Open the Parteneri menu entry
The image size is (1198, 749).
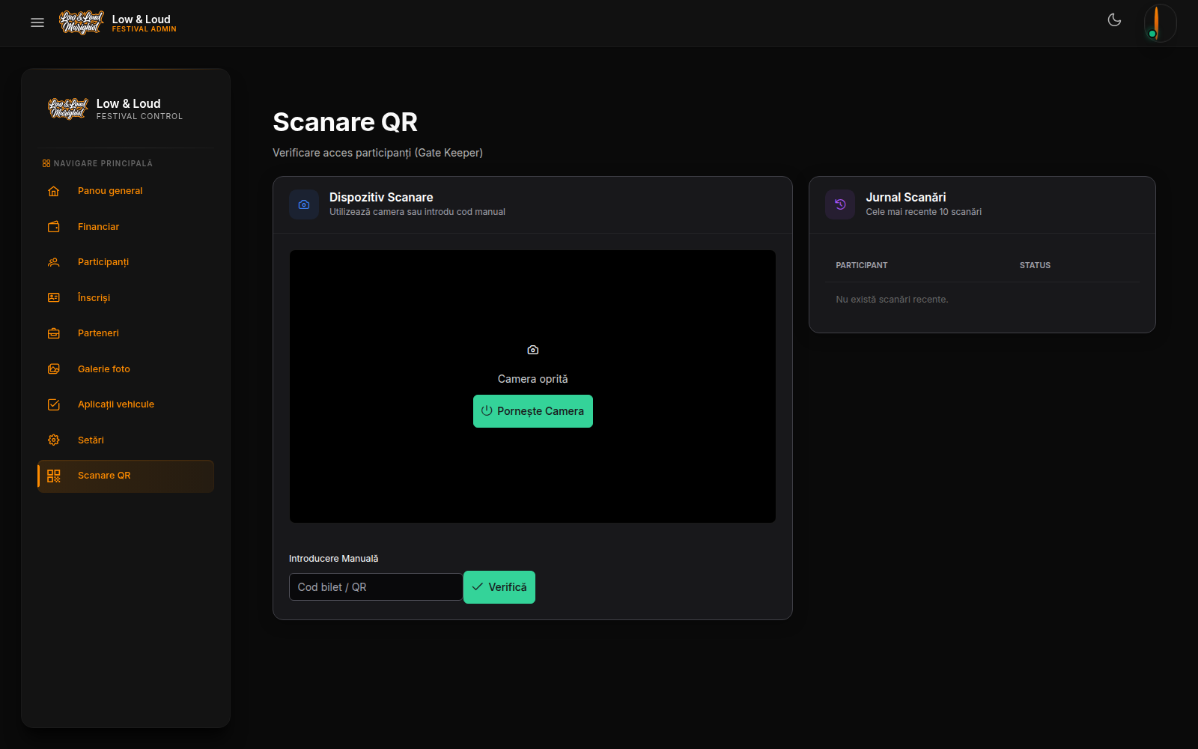point(126,333)
